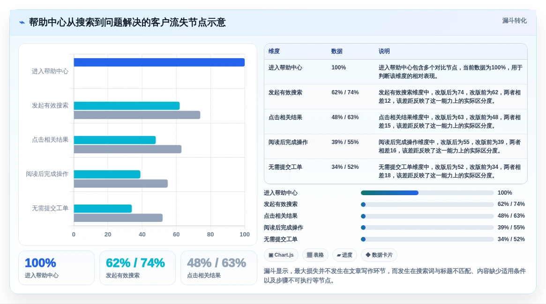Click the 阅读后完成操作 y-axis label in the chart

click(47, 174)
